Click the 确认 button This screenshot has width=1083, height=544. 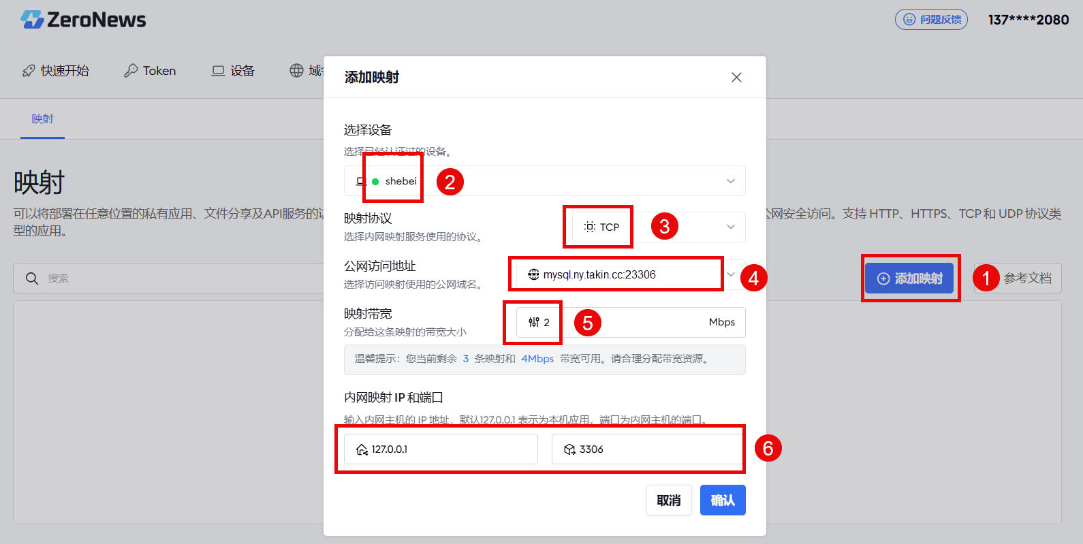(x=723, y=500)
